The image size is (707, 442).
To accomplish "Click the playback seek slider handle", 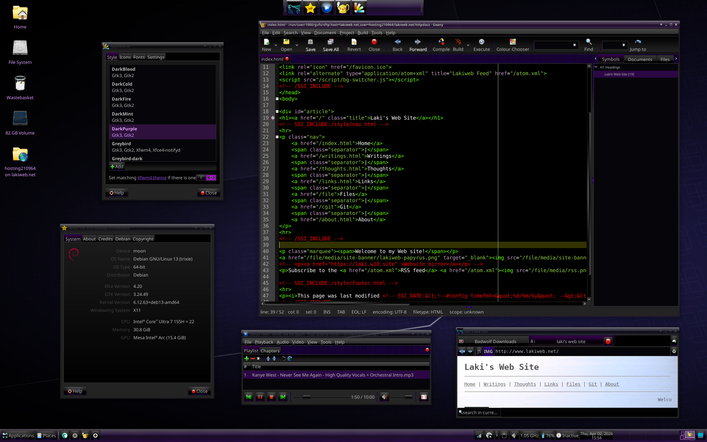I will click(x=306, y=397).
